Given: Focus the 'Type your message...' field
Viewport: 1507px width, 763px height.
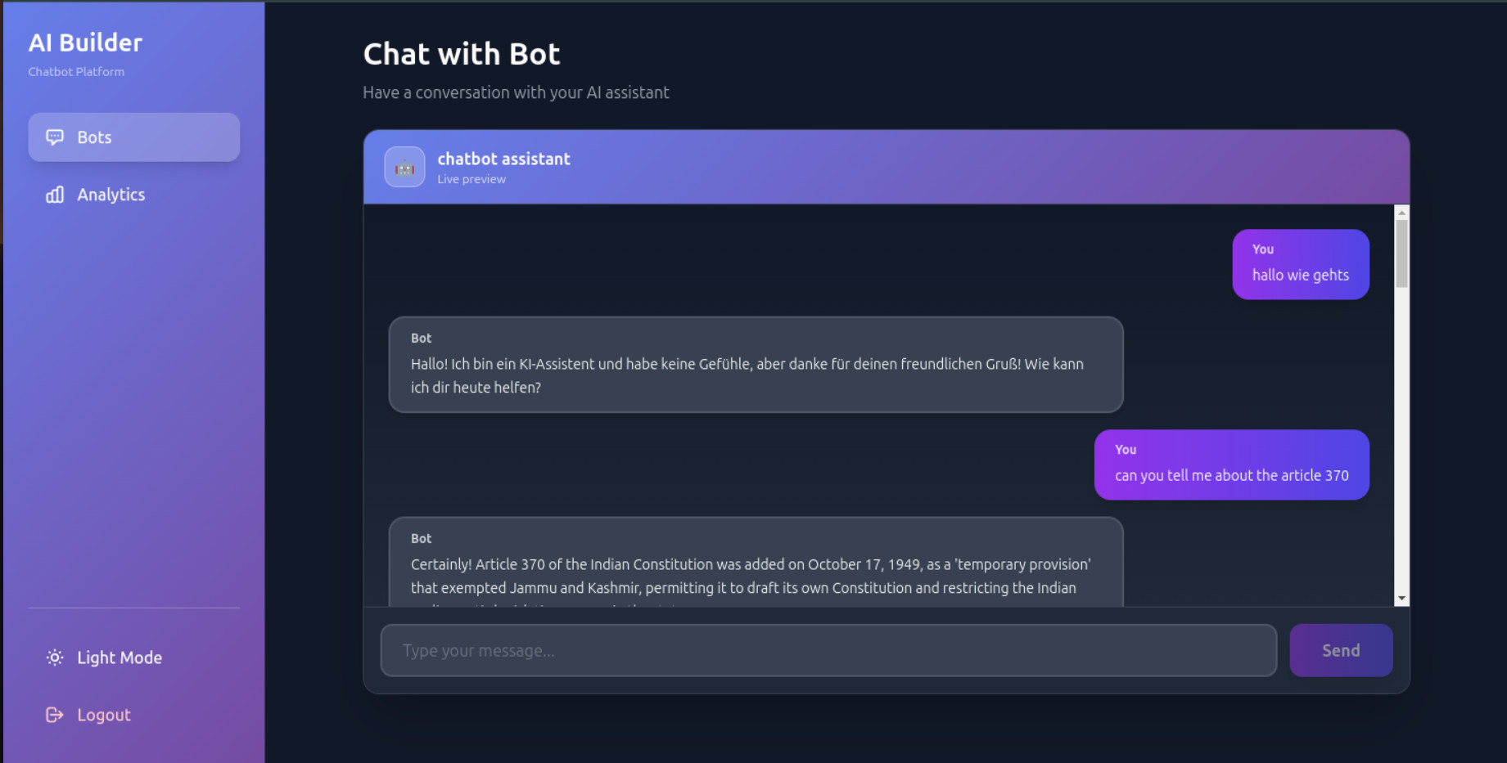Looking at the screenshot, I should coord(828,650).
